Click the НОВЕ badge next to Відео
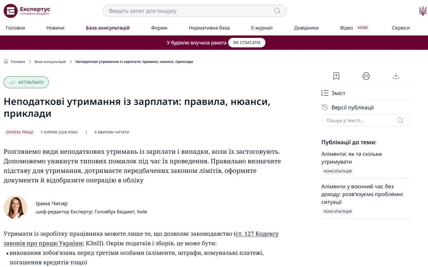The width and height of the screenshot is (428, 267). (x=363, y=28)
